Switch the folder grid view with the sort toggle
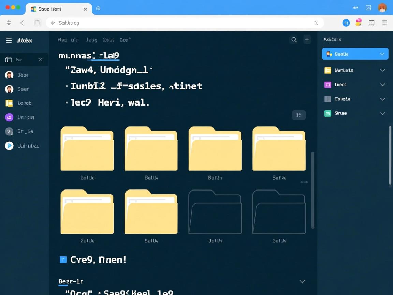 pyautogui.click(x=299, y=115)
